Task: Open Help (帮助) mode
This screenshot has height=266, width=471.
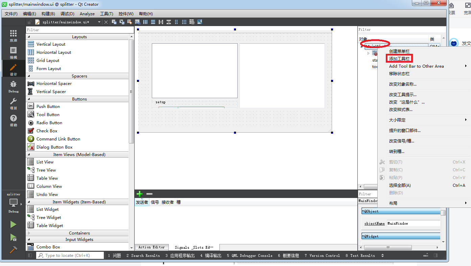Action: tap(13, 120)
